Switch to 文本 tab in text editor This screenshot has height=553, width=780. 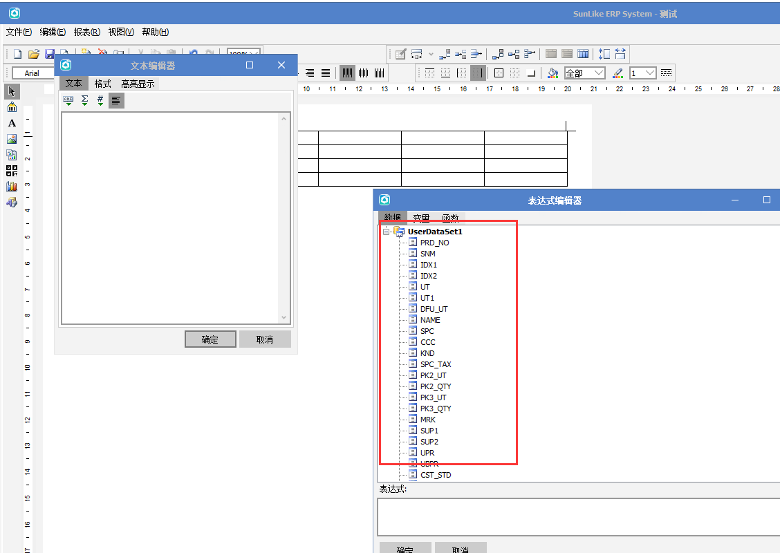(x=73, y=83)
